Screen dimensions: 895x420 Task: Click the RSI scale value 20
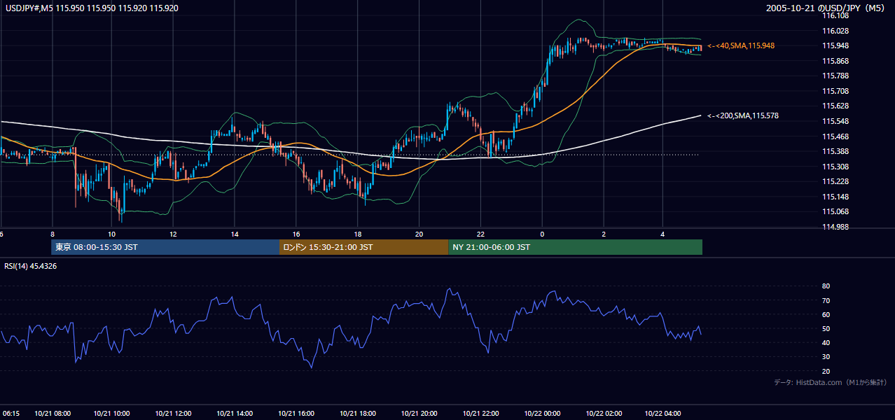pos(826,371)
